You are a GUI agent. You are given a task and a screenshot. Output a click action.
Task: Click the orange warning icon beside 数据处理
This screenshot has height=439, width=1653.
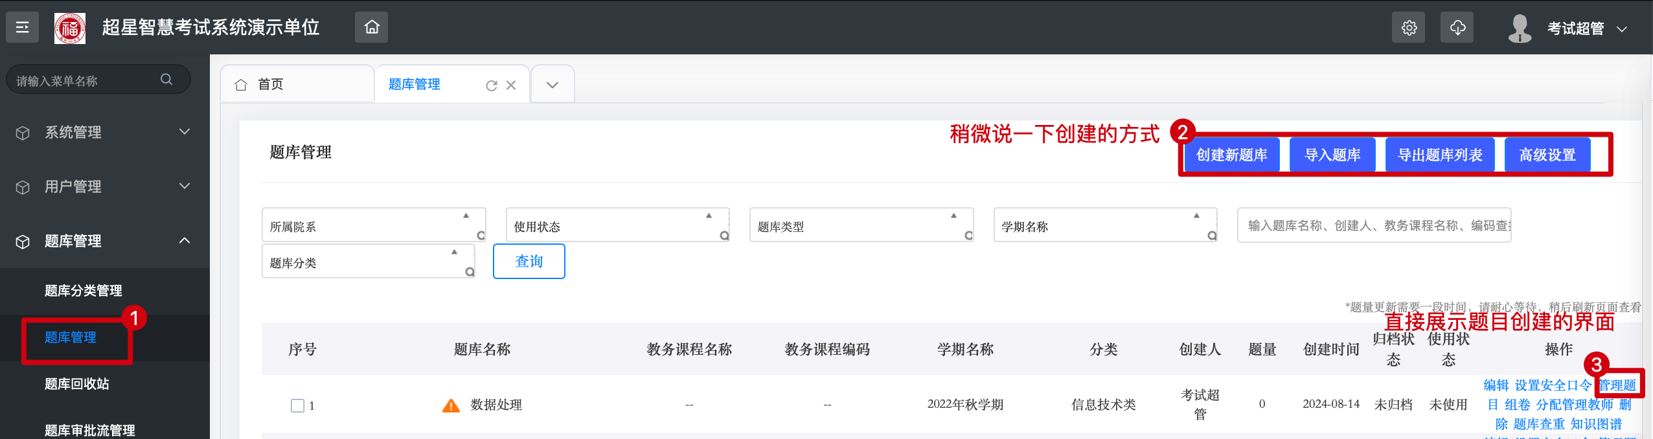(451, 406)
